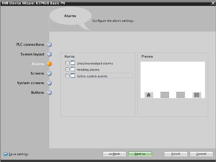
Task: Click the third gray preview button
Action: [180, 95]
